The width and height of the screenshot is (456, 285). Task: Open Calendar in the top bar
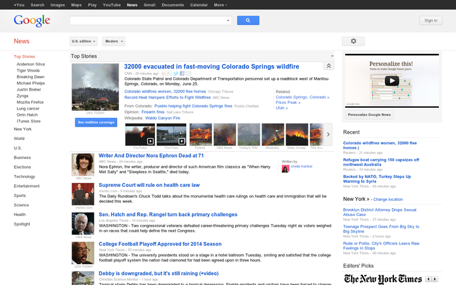pos(199,5)
